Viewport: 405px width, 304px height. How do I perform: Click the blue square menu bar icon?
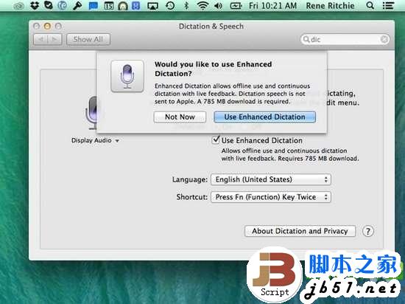(136, 6)
